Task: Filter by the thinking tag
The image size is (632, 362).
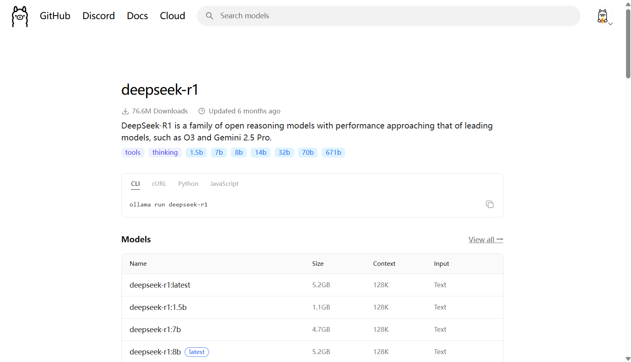Action: pos(165,152)
